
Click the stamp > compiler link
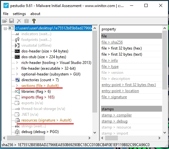click(x=117, y=115)
